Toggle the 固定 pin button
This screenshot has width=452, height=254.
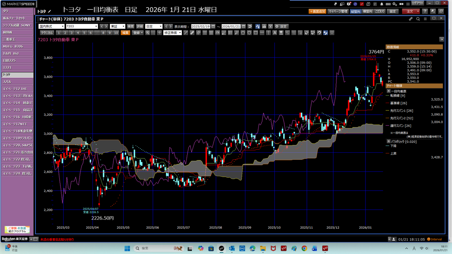pyautogui.click(x=392, y=11)
